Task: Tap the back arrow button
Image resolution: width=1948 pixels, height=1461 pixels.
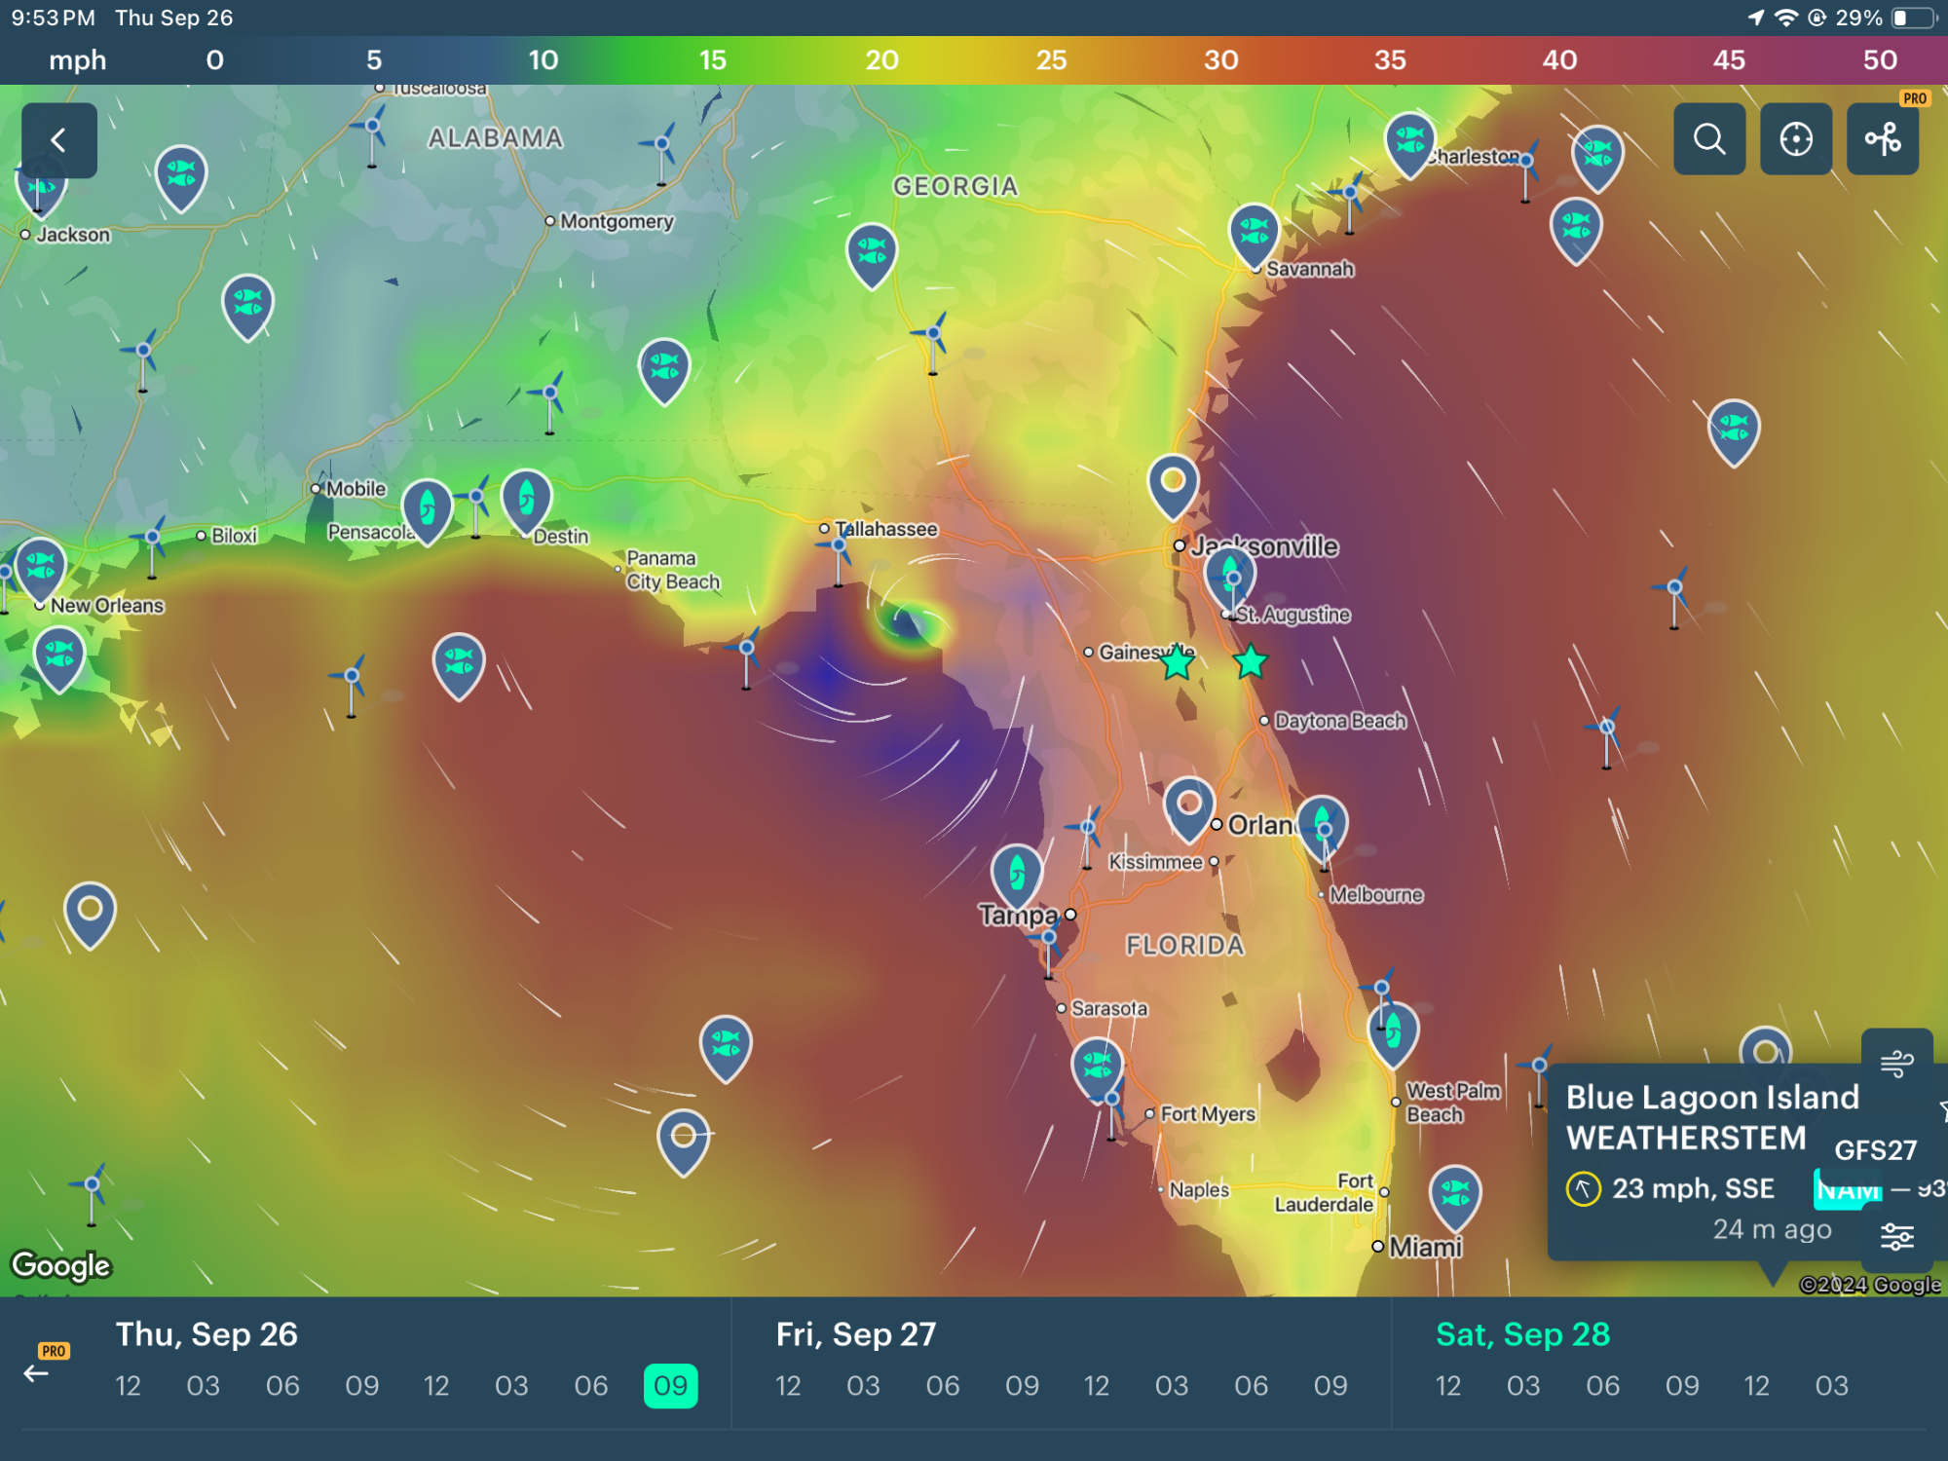Action: click(59, 140)
